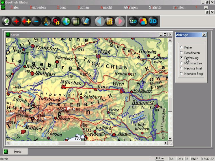
Task: Open the Statistik menu
Action: point(155,7)
